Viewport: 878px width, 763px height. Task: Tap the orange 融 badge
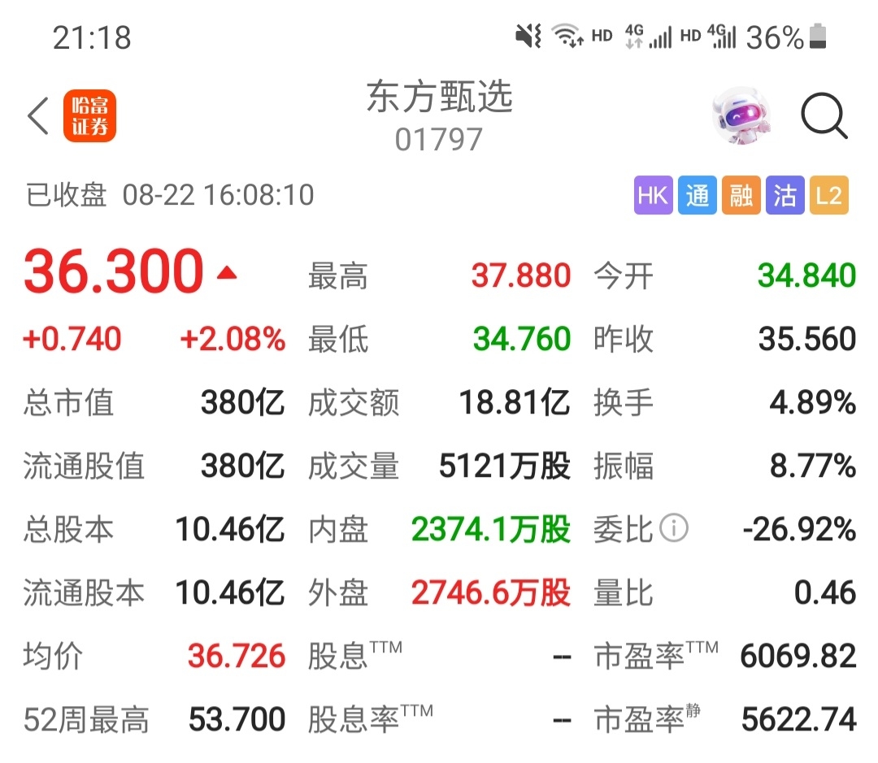741,195
